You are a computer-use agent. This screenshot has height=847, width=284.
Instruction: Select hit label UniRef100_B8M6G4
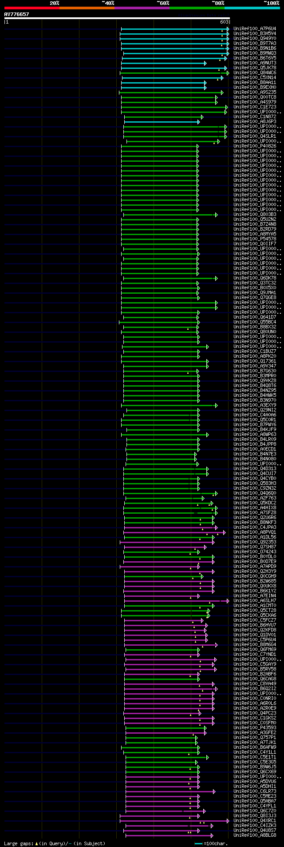coord(255,644)
